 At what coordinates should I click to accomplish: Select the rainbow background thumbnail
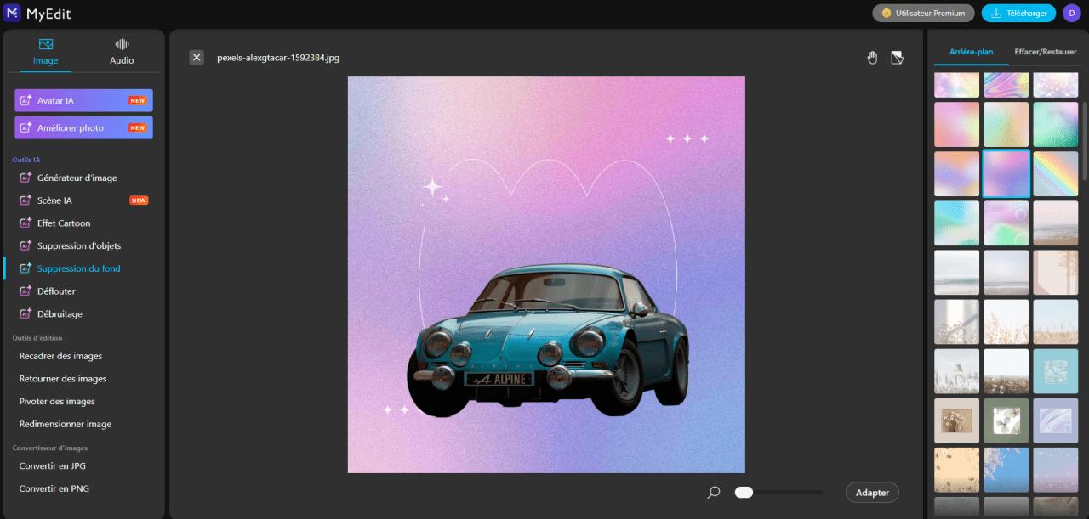(1055, 173)
